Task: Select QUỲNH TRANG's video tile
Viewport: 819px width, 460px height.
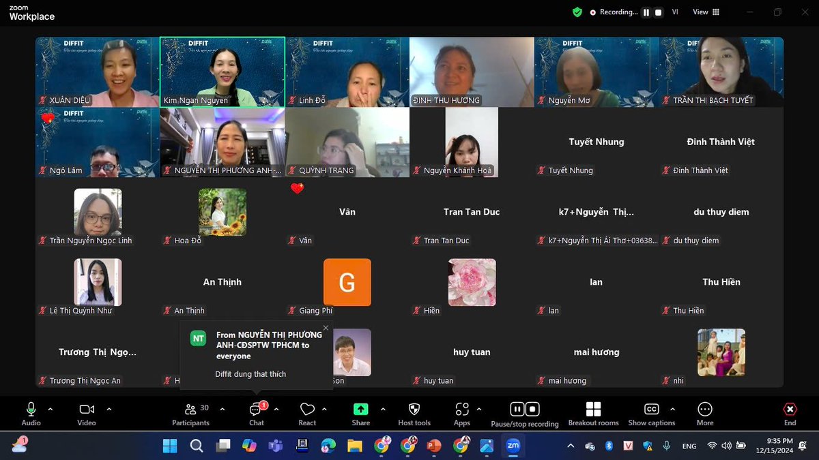Action: point(347,142)
